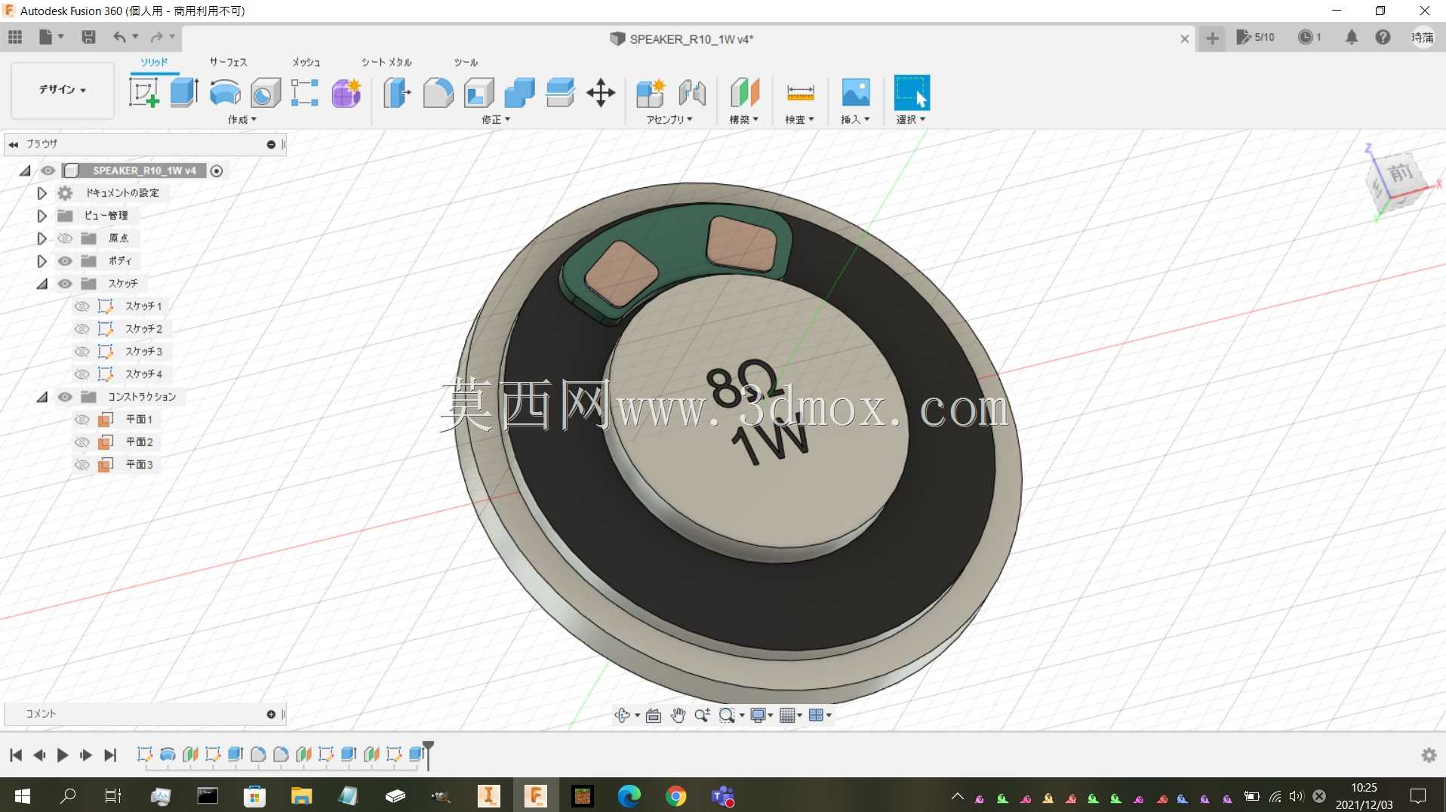Show 平面1 construction plane
Viewport: 1446px width, 812px height.
click(x=82, y=420)
